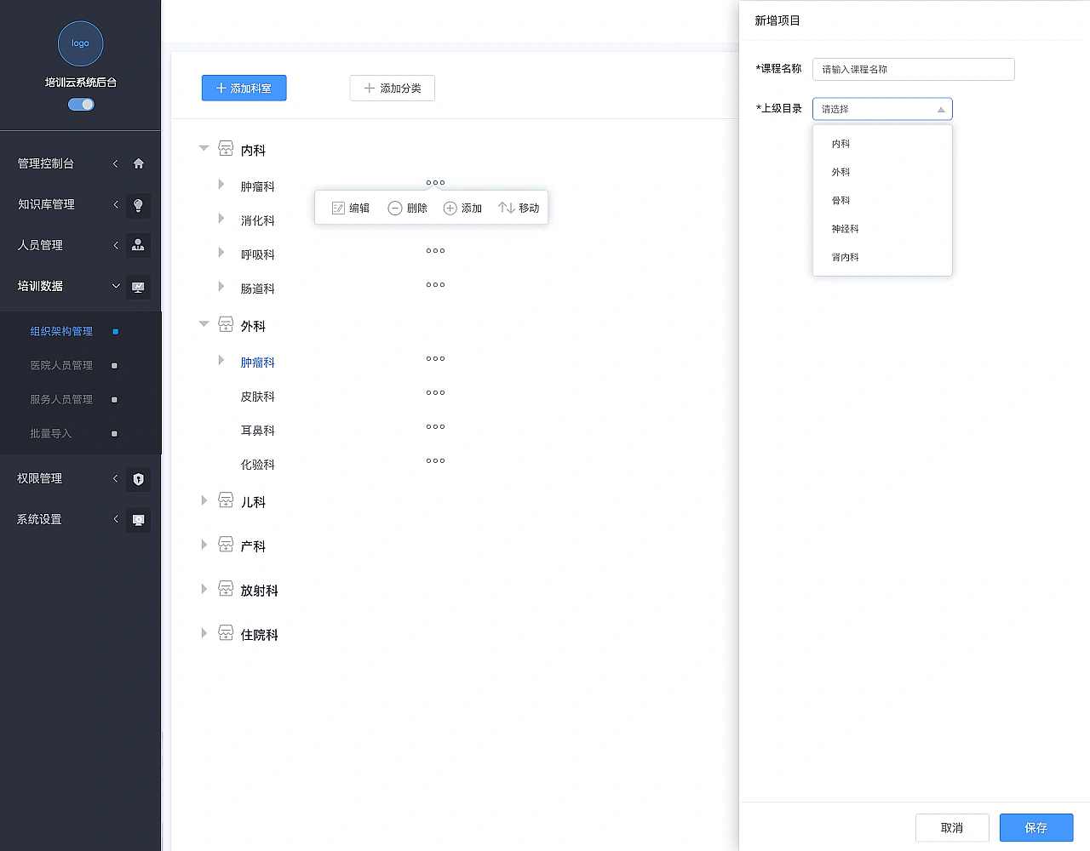Collapse the 外科 tree node arrow
This screenshot has width=1090, height=851.
tap(204, 324)
